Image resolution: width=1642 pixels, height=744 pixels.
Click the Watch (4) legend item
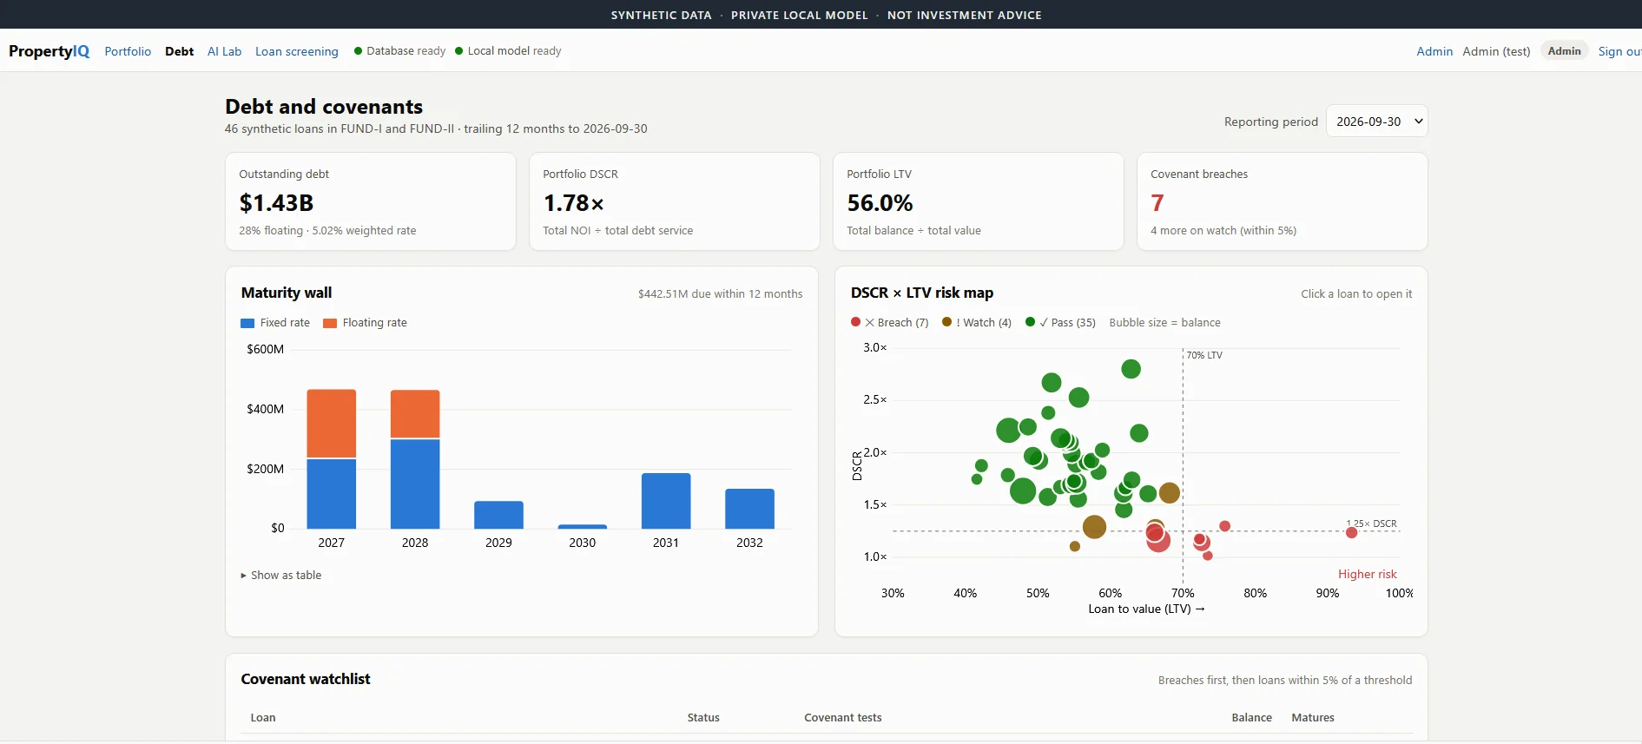pos(977,322)
